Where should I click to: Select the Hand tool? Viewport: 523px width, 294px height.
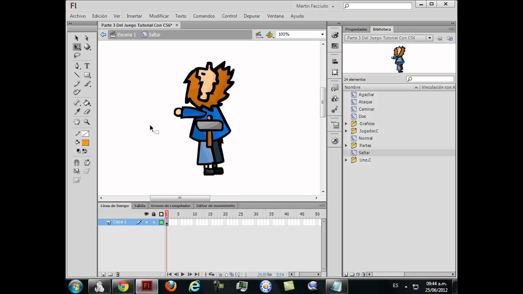pos(77,122)
